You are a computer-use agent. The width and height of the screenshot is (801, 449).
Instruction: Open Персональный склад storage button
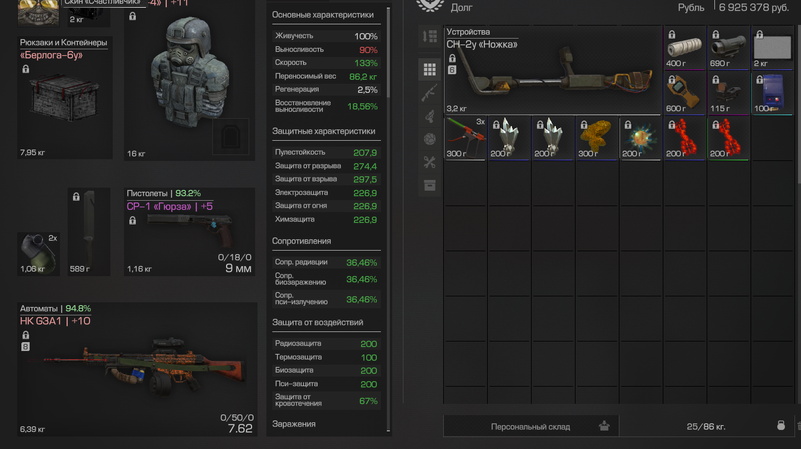531,426
